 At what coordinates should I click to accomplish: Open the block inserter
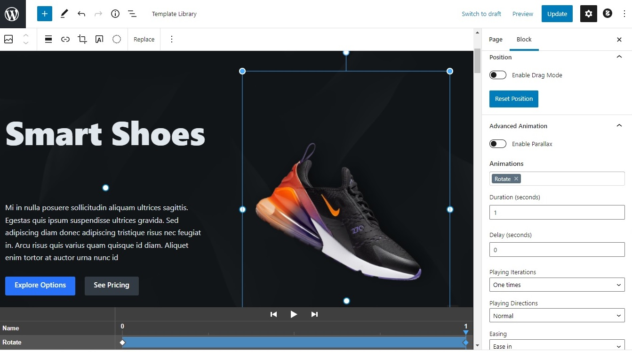click(44, 14)
